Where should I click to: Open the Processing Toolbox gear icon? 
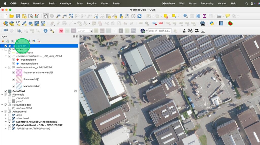(198, 16)
